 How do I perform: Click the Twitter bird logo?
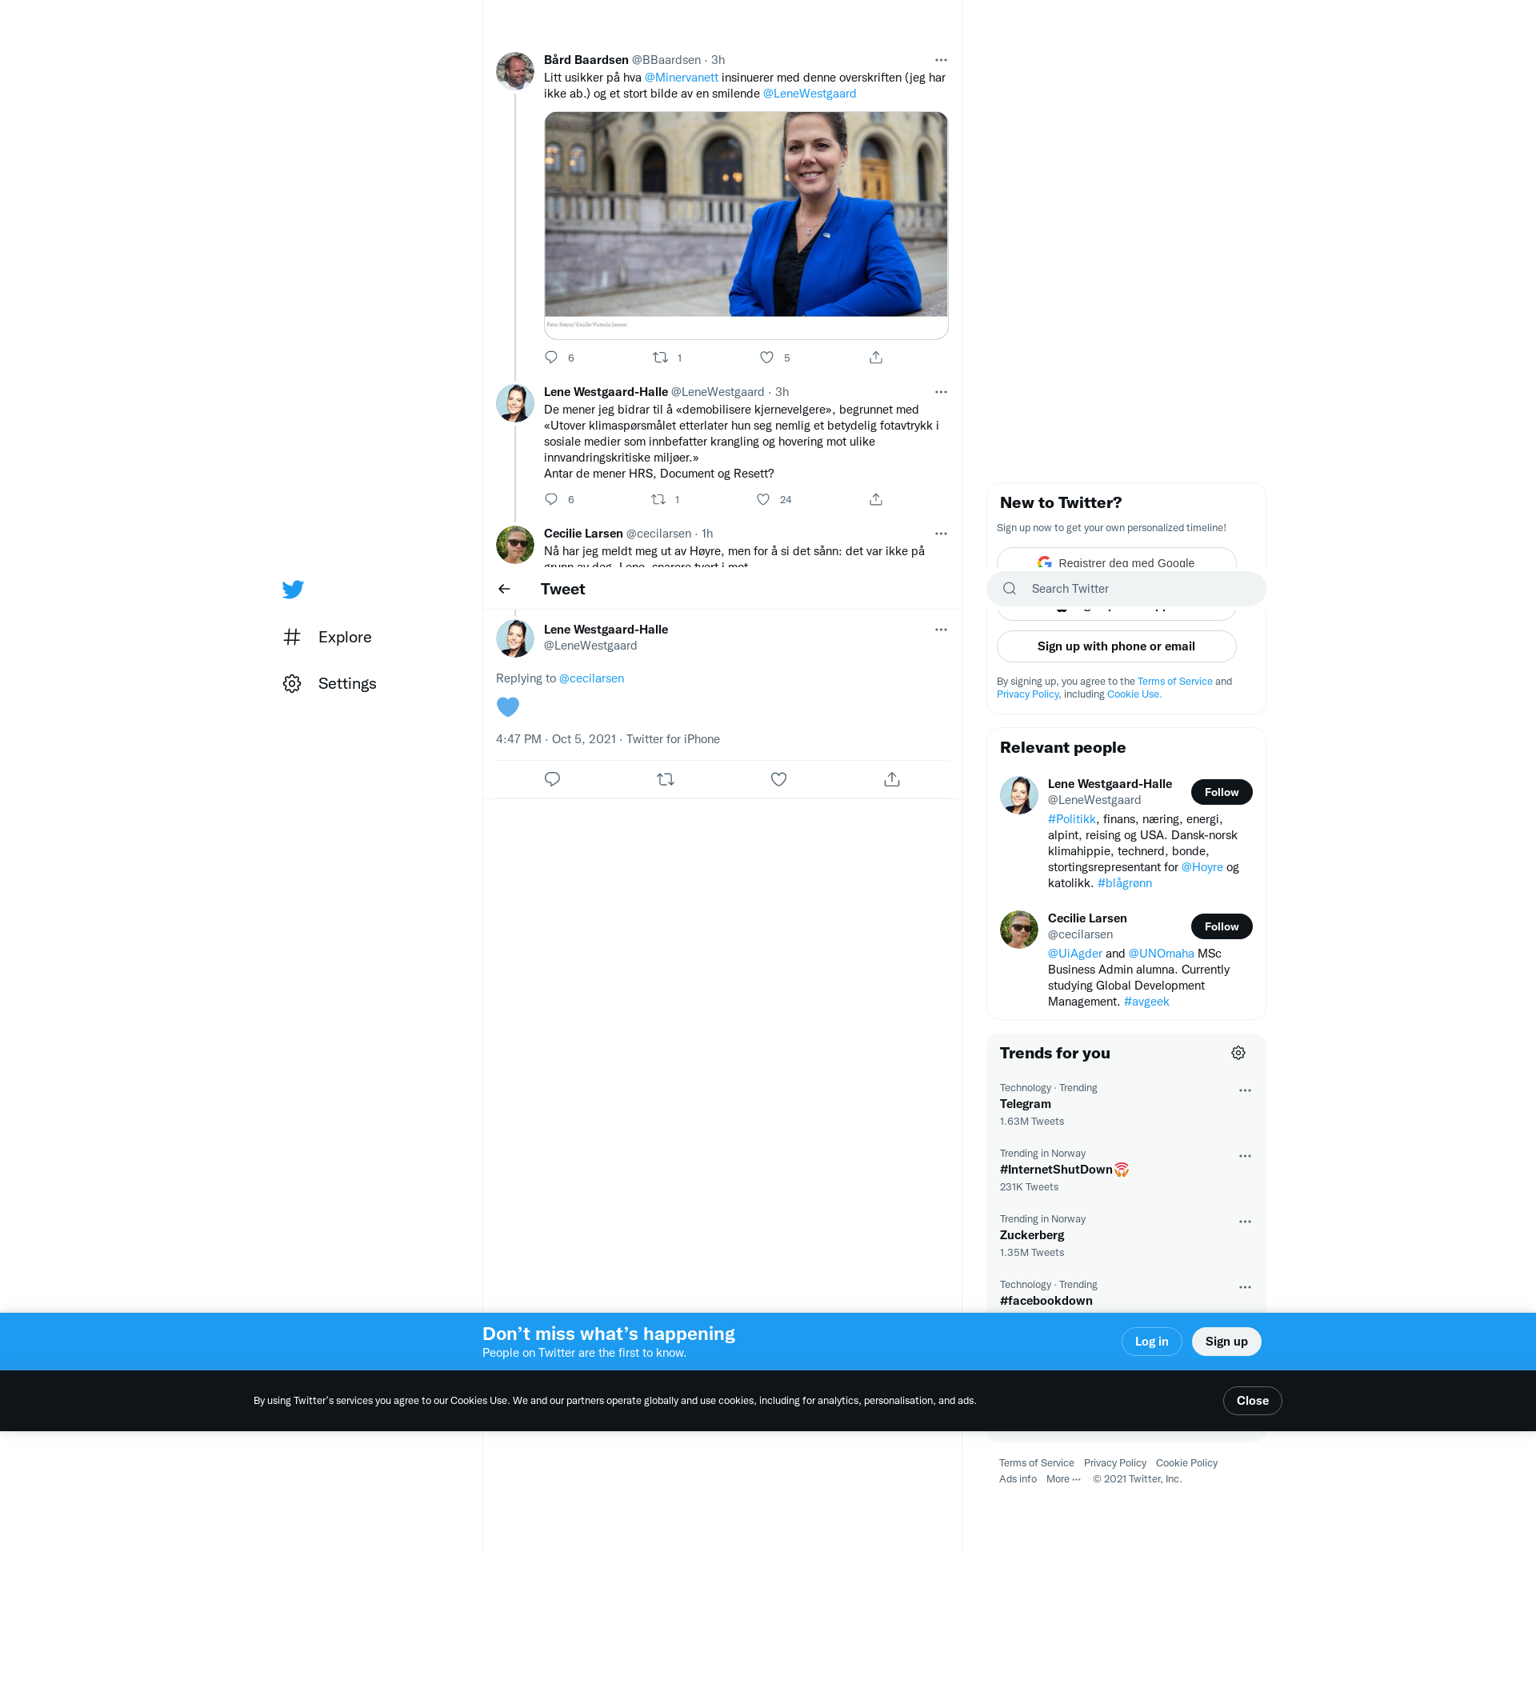tap(292, 590)
